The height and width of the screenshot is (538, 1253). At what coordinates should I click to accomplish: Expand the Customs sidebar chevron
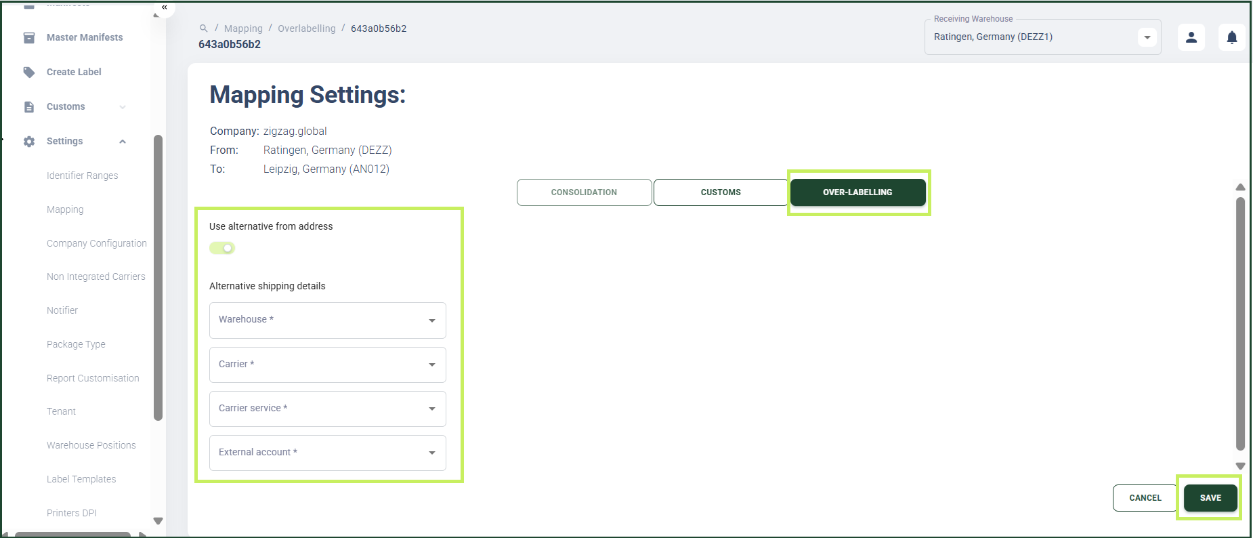pos(123,107)
